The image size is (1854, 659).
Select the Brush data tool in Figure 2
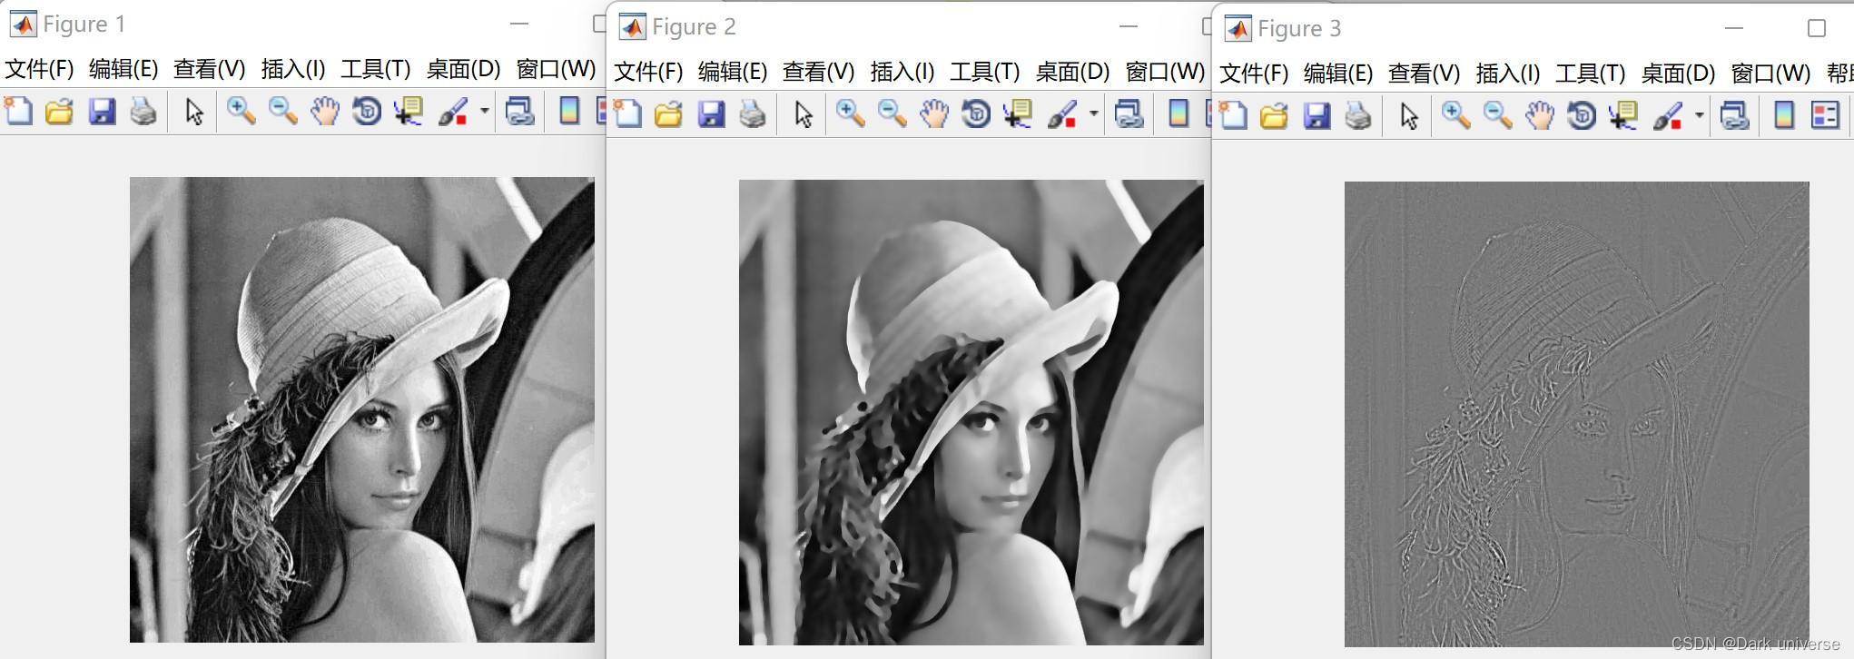pos(1062,114)
